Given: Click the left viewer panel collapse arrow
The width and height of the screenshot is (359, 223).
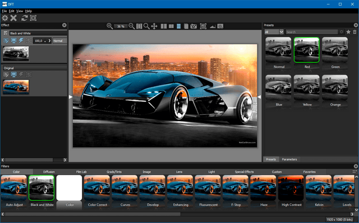Looking at the screenshot, I should (71, 97).
